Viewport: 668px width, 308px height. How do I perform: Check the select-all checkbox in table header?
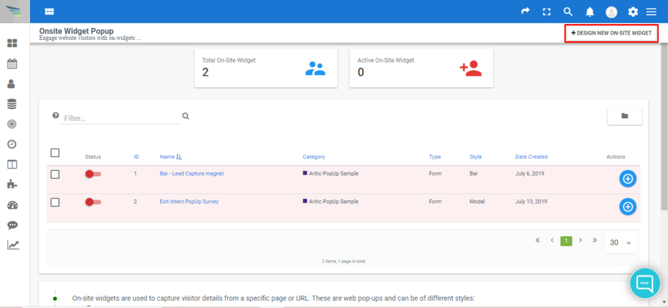pyautogui.click(x=55, y=153)
